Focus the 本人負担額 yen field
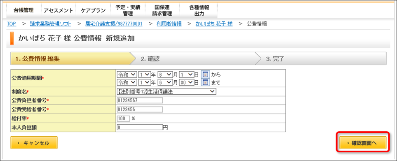The image size is (397, 161). pos(140,127)
